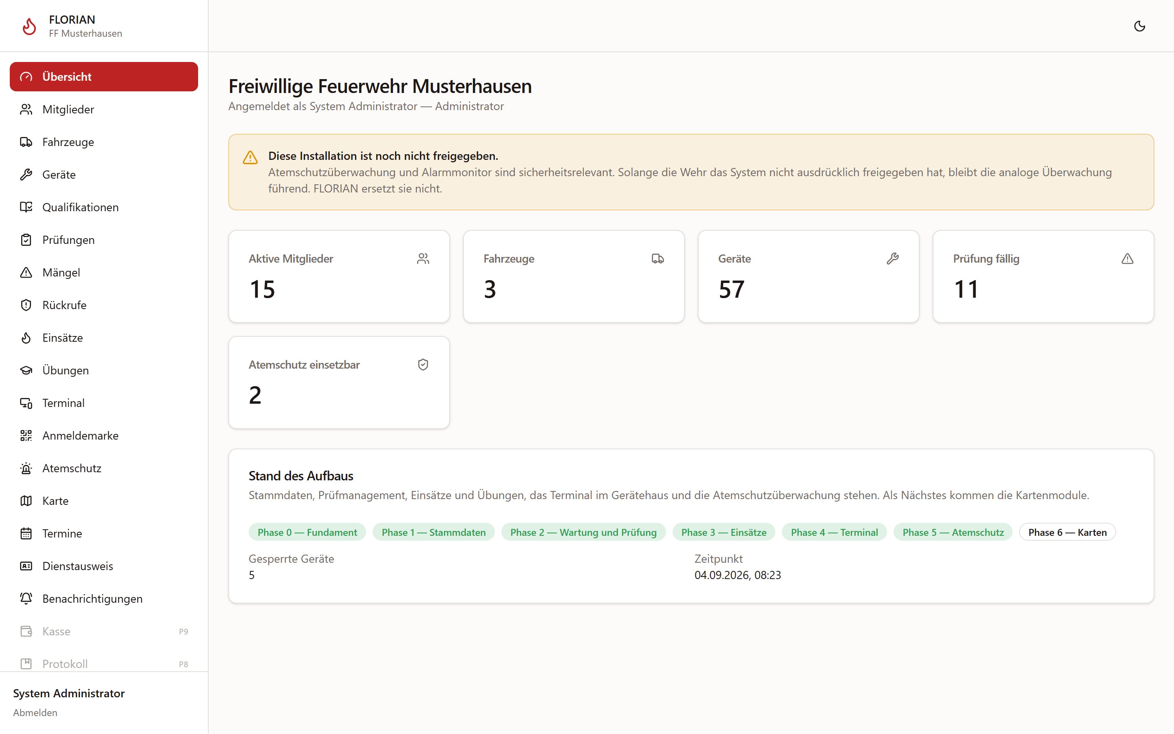Open the Benachrichtigungen bell icon

point(26,599)
